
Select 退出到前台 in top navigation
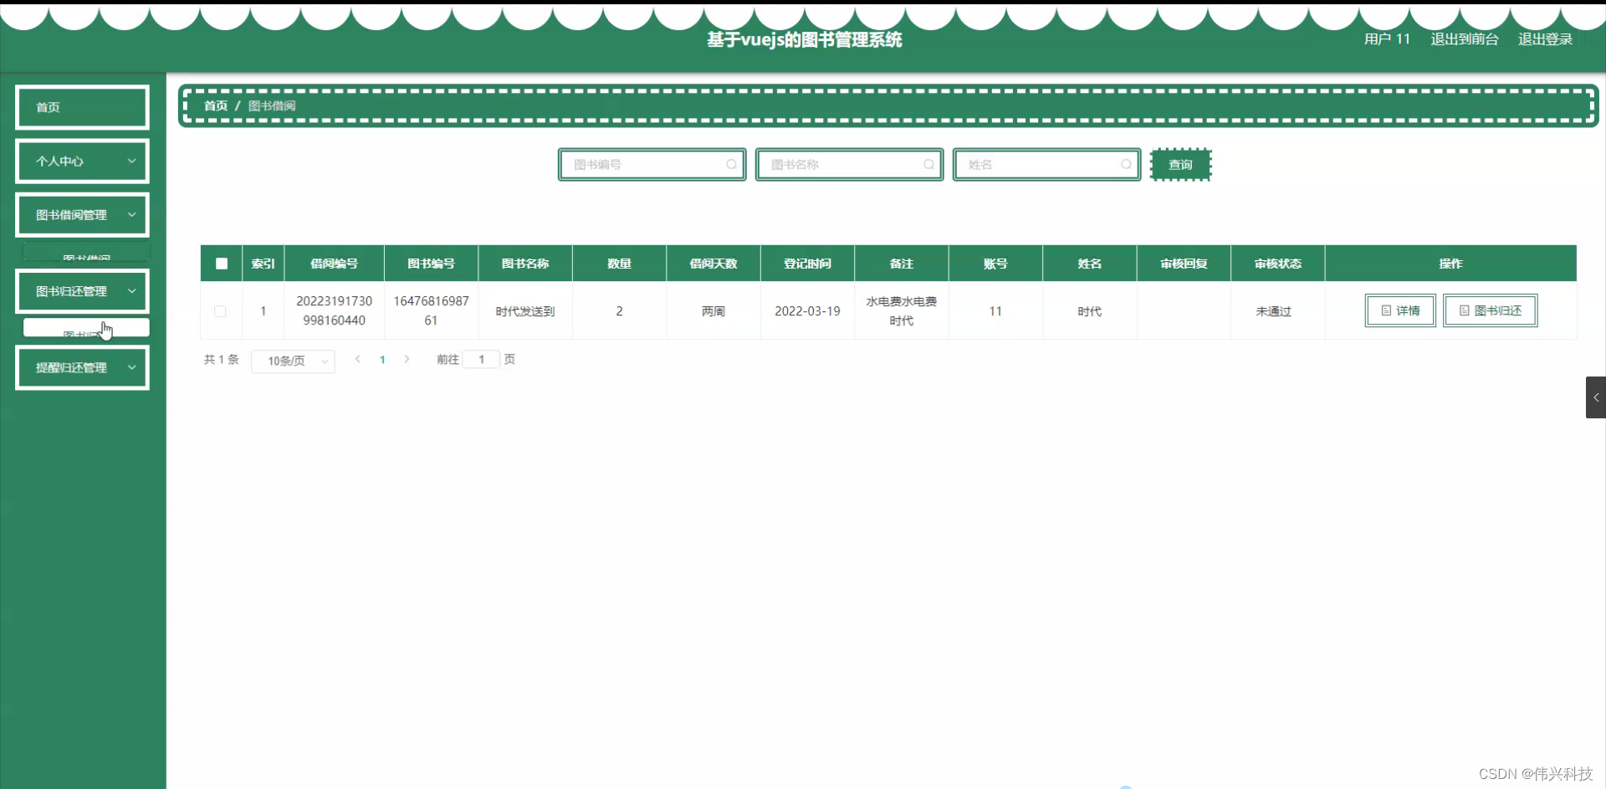1463,38
